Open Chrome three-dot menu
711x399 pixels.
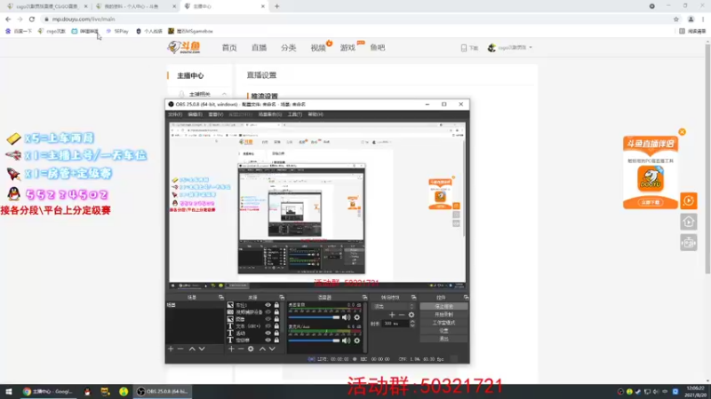pos(703,19)
